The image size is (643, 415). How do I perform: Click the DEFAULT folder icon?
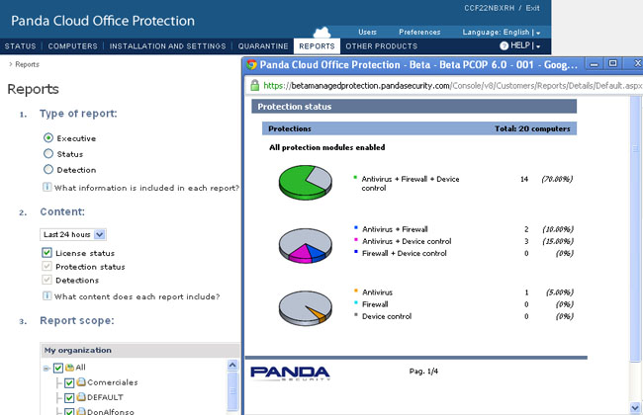[81, 397]
